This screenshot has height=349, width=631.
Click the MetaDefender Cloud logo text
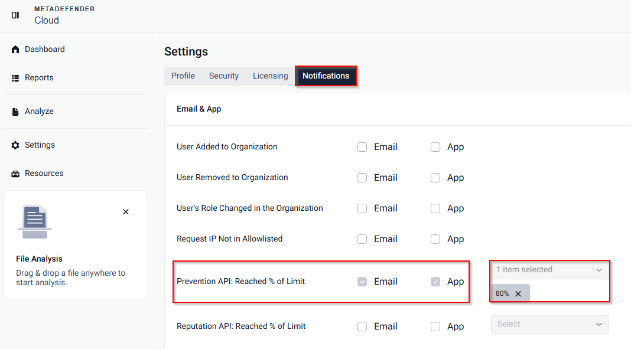pos(64,15)
